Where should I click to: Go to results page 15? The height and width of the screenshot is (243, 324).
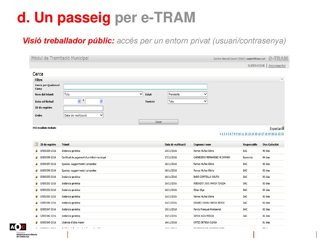[256, 134]
